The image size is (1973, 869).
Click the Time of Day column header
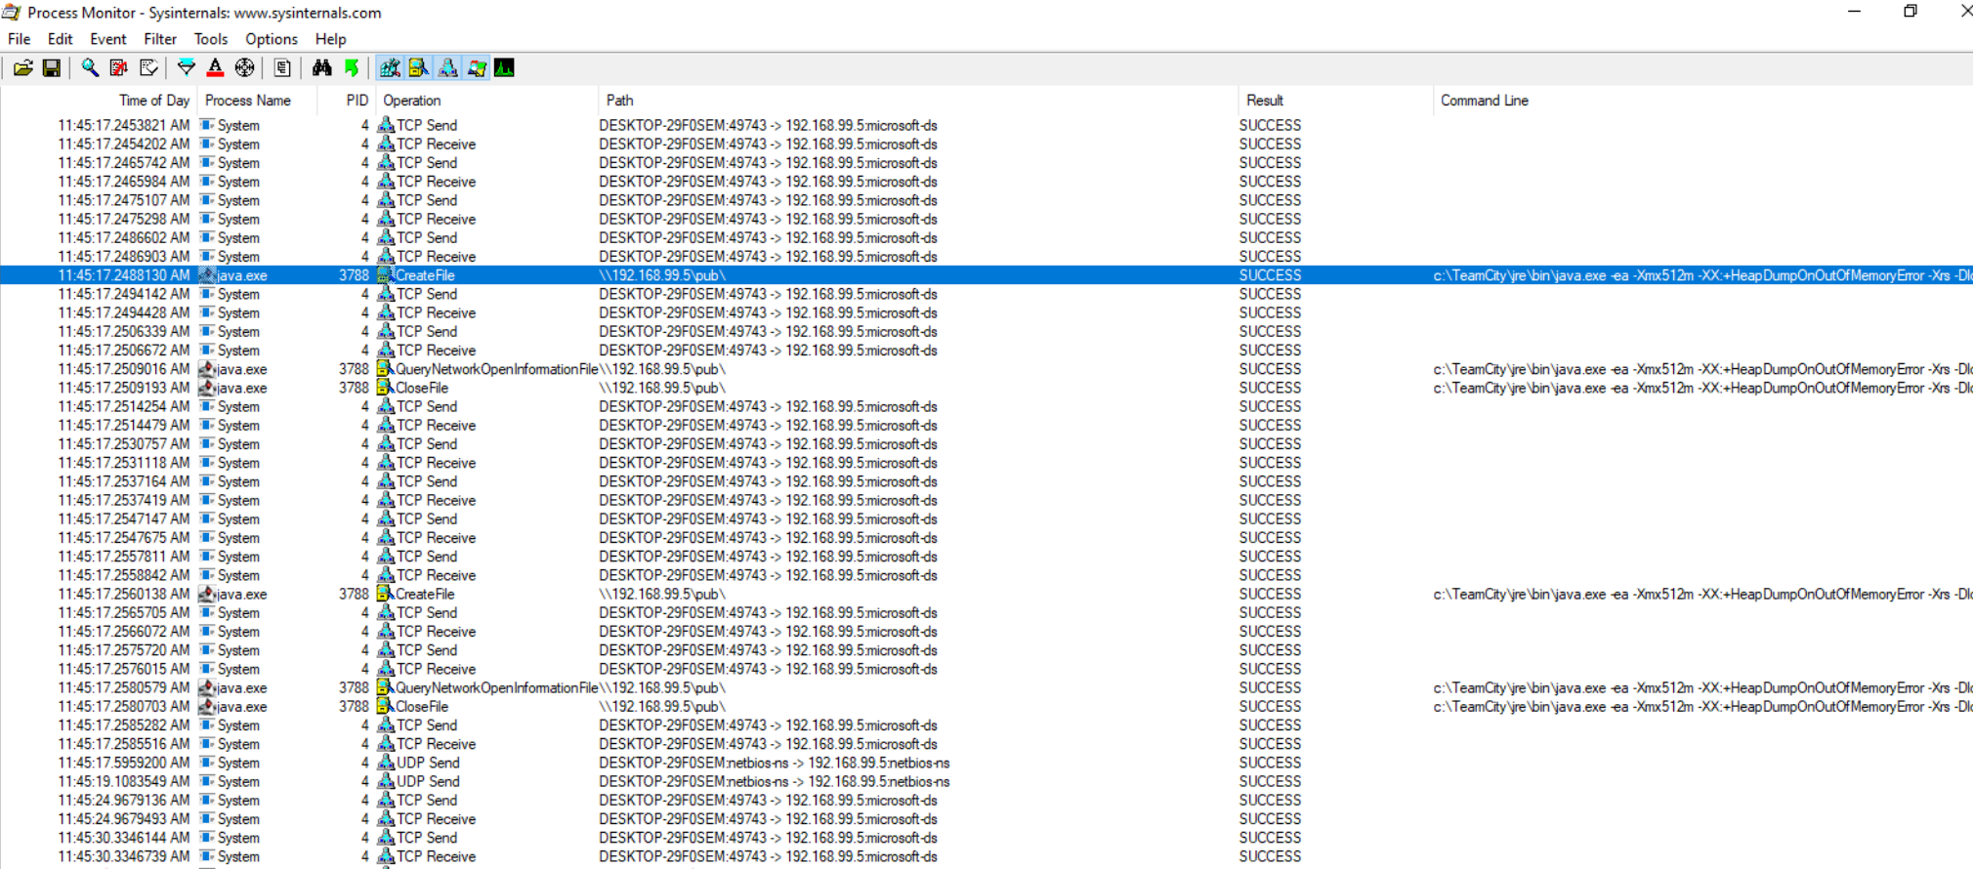[99, 101]
